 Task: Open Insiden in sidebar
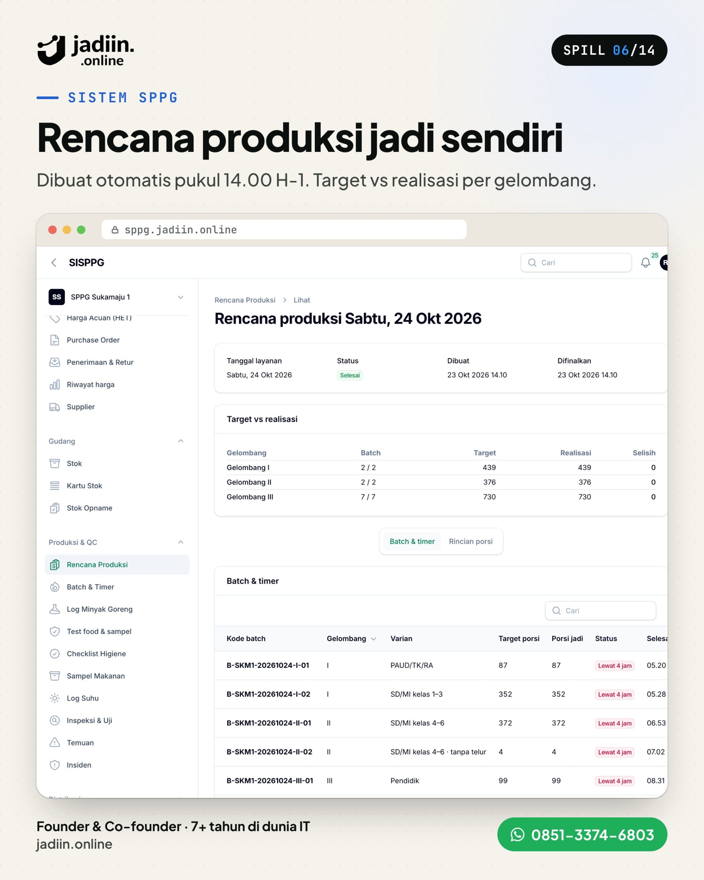117,765
